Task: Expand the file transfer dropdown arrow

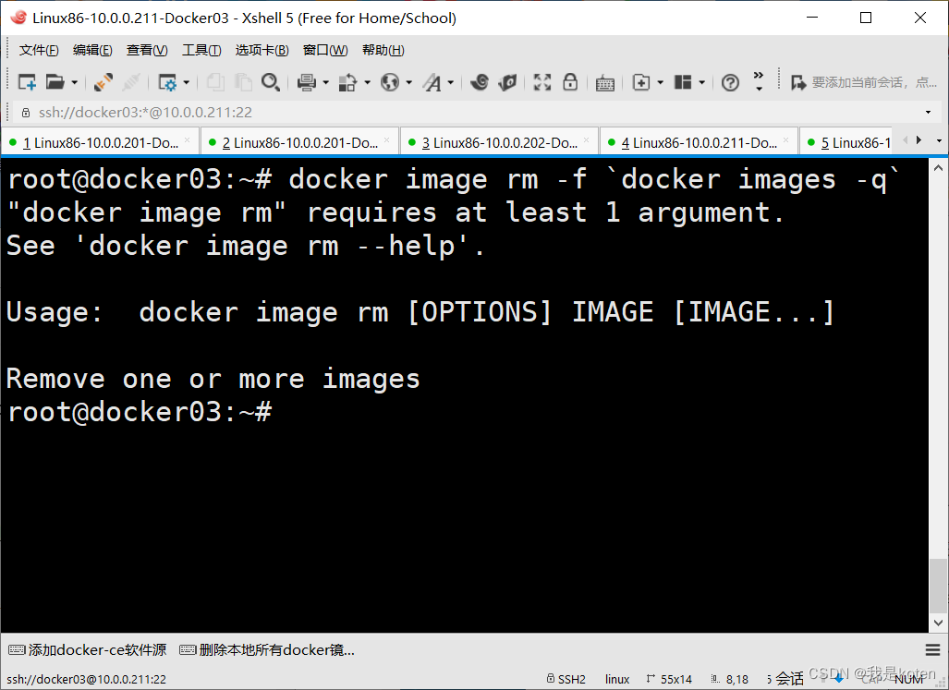Action: pyautogui.click(x=368, y=82)
